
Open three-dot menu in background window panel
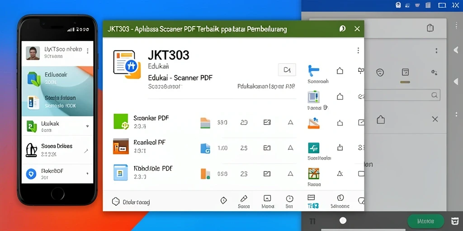click(x=436, y=51)
